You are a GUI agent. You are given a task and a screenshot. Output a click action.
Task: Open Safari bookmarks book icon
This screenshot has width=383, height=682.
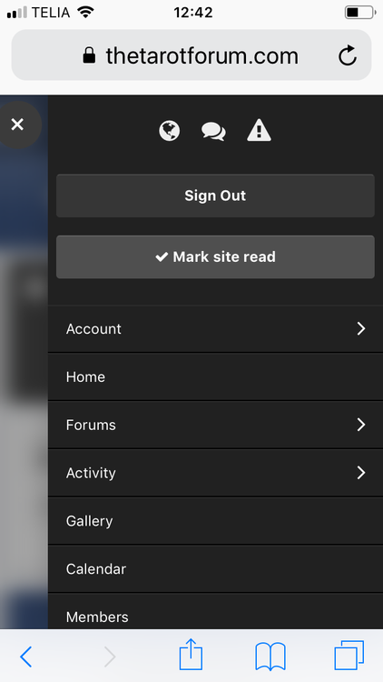(270, 657)
